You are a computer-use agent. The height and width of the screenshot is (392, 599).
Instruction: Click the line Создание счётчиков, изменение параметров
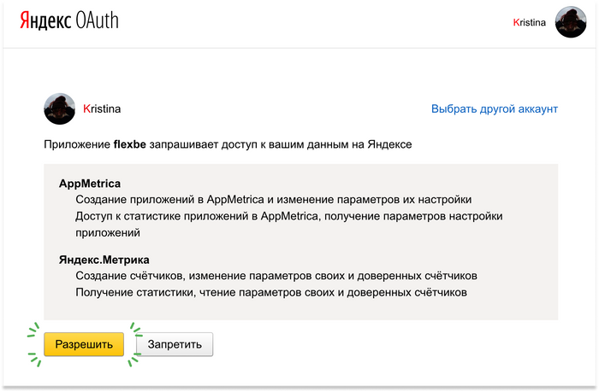[276, 276]
